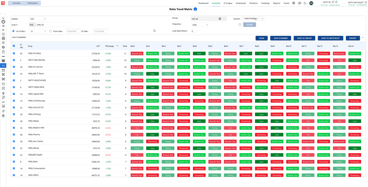
Task: Go to the Dashboard tab
Action: pyautogui.click(x=203, y=3)
